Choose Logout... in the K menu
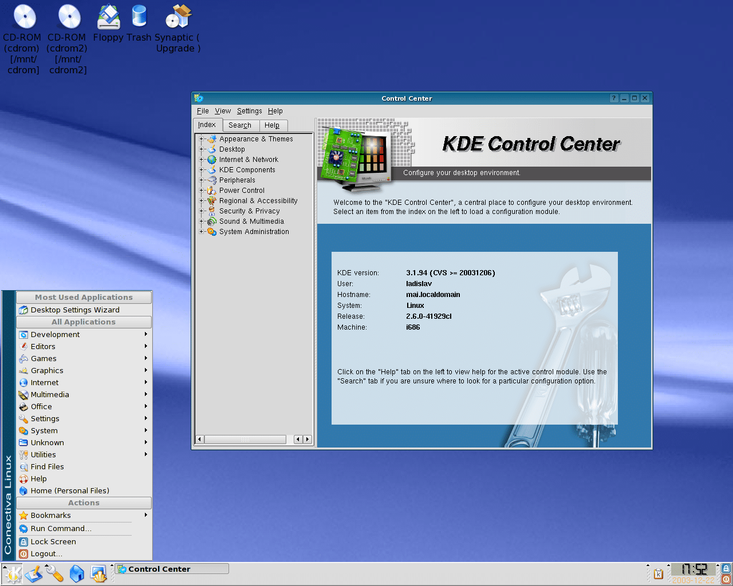Viewport: 733px width, 586px height. [x=84, y=554]
